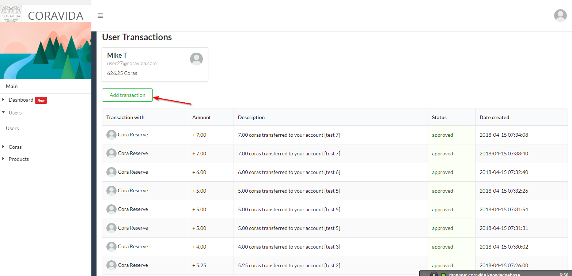Expand the Products sidebar section
Viewport: 572px width, 276px height.
pyautogui.click(x=3, y=159)
